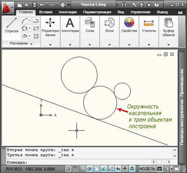Image resolution: width=187 pixels, height=173 pixels.
Task: Switch to the Вывод ribbon tab
Action: 162,12
